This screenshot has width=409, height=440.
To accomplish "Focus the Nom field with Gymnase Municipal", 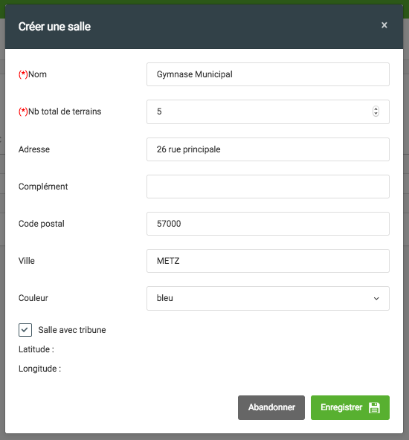I will [268, 74].
